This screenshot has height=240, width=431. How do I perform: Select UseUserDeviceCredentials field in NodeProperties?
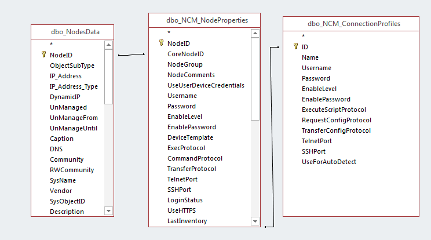(x=206, y=85)
